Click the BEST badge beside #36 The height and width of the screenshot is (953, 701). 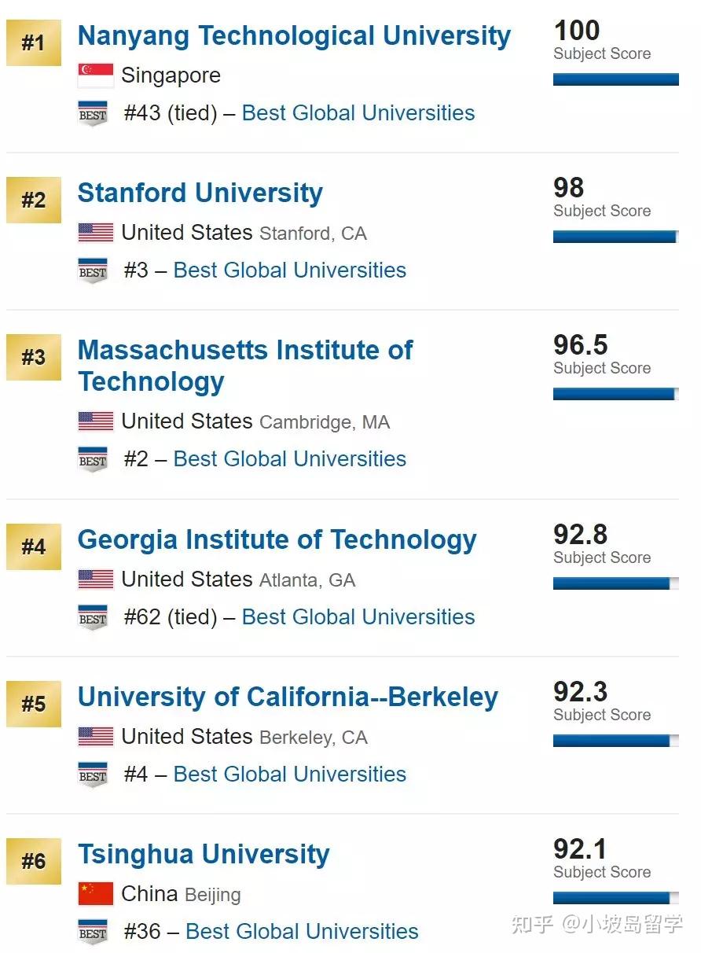tap(93, 932)
